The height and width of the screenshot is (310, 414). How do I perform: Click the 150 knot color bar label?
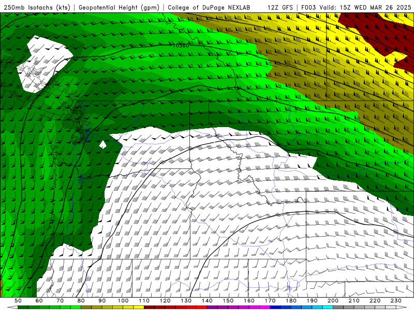228,301
